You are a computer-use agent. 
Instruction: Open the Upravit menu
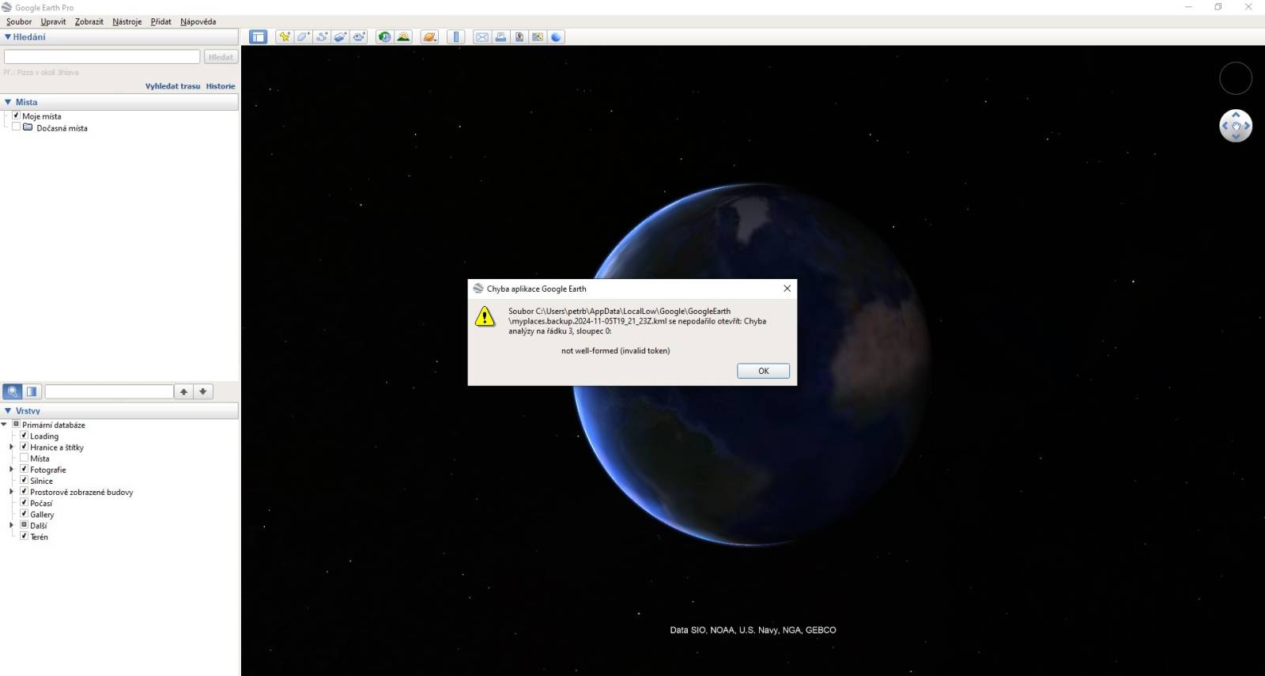pos(53,21)
